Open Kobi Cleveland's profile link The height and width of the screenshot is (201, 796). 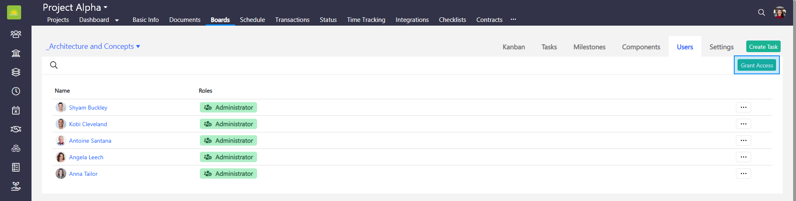point(88,124)
